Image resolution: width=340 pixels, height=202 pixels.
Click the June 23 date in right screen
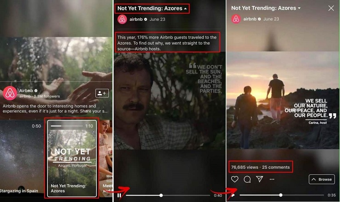(x=271, y=19)
